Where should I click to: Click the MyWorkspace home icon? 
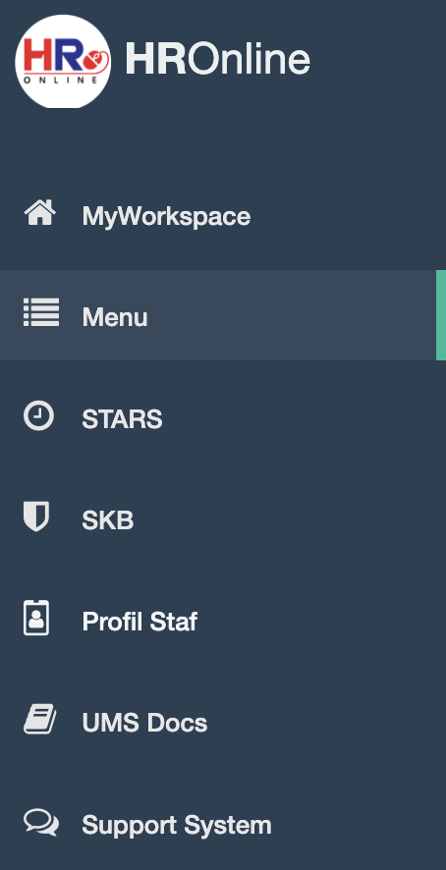40,213
